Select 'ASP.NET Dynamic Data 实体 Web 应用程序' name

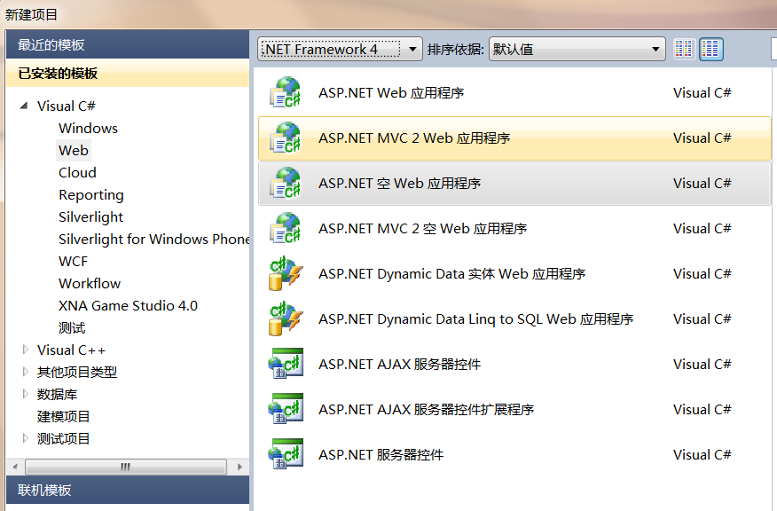point(452,273)
